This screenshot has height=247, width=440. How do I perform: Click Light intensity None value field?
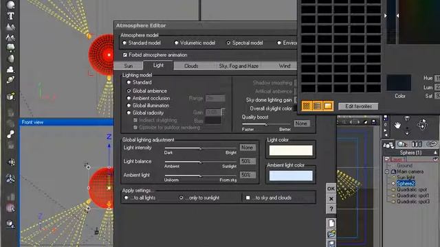click(x=247, y=148)
